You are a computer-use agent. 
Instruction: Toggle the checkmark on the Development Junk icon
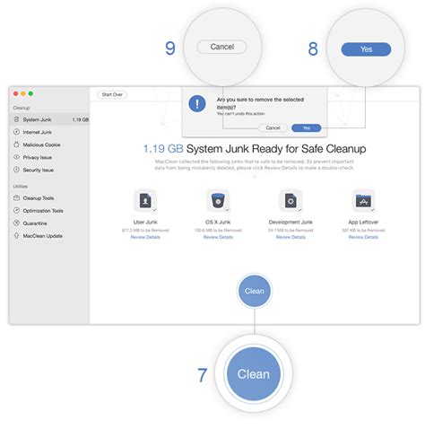[x=299, y=210]
